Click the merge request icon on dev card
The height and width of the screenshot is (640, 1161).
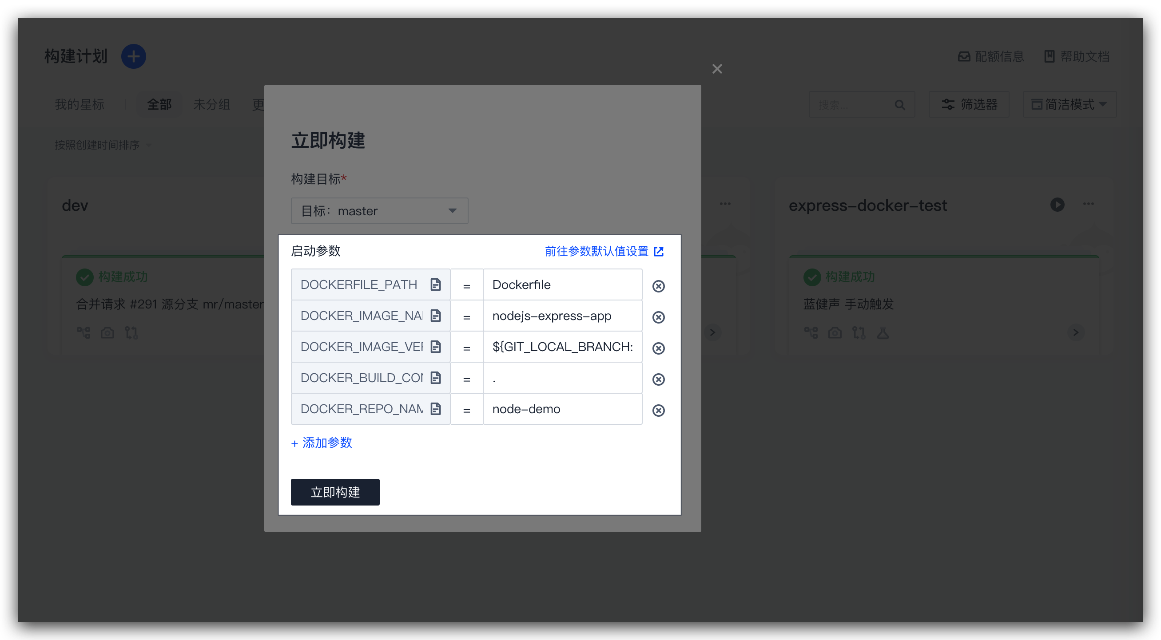(131, 333)
